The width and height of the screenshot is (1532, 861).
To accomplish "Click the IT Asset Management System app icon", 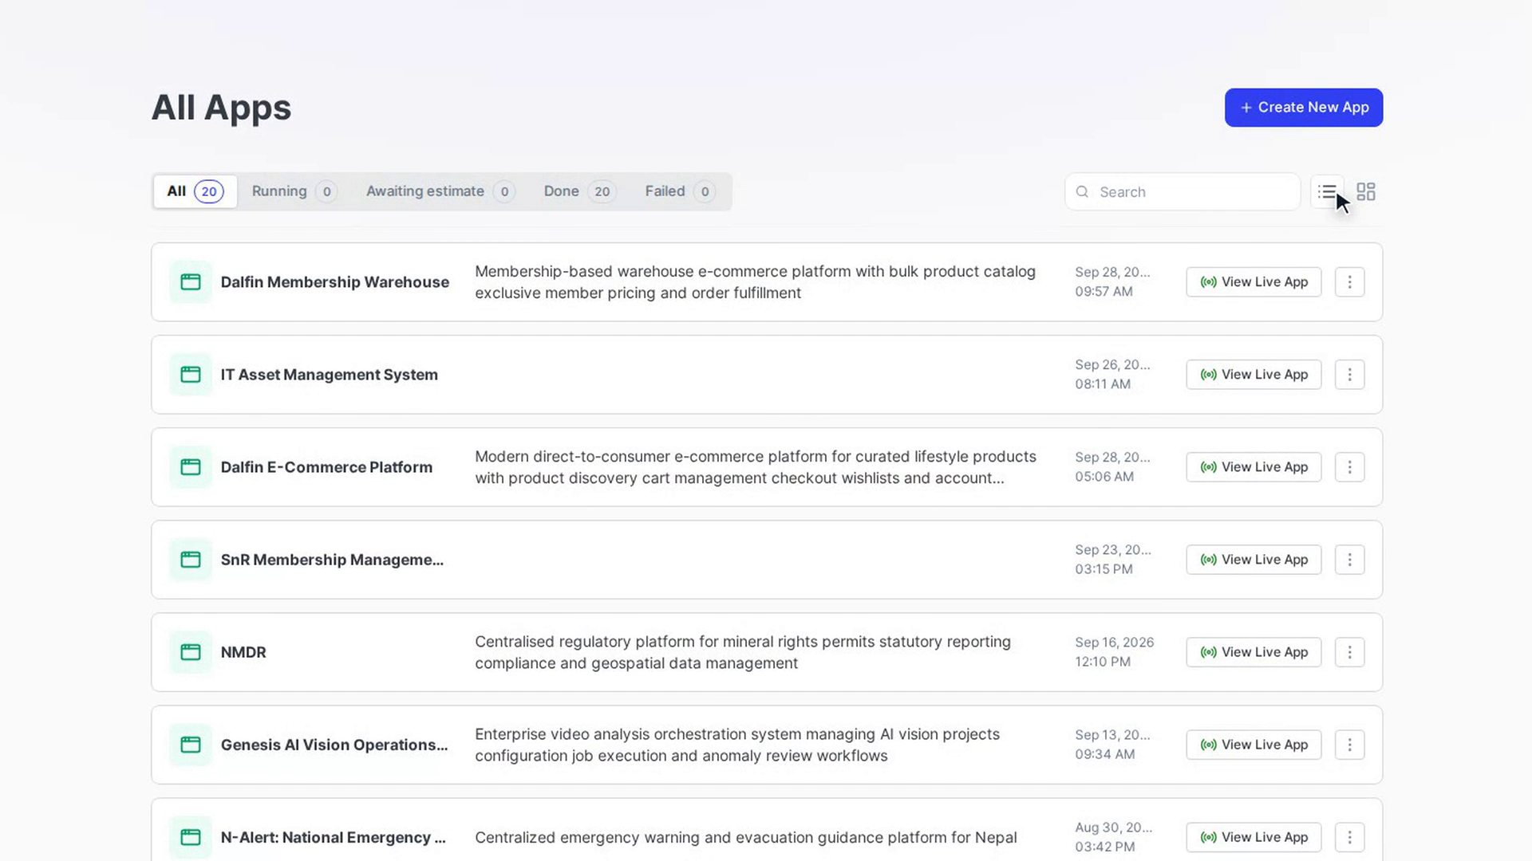I will coord(191,375).
